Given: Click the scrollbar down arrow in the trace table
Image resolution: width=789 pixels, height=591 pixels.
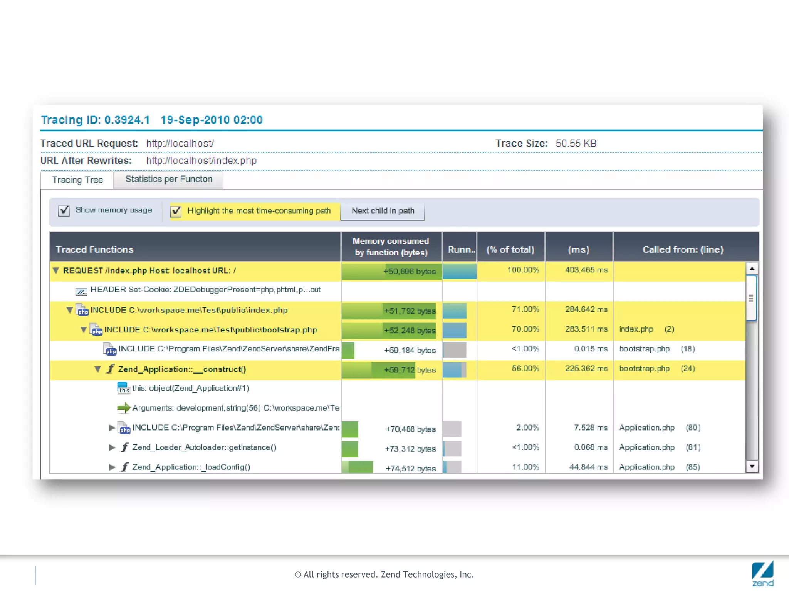Looking at the screenshot, I should 752,466.
